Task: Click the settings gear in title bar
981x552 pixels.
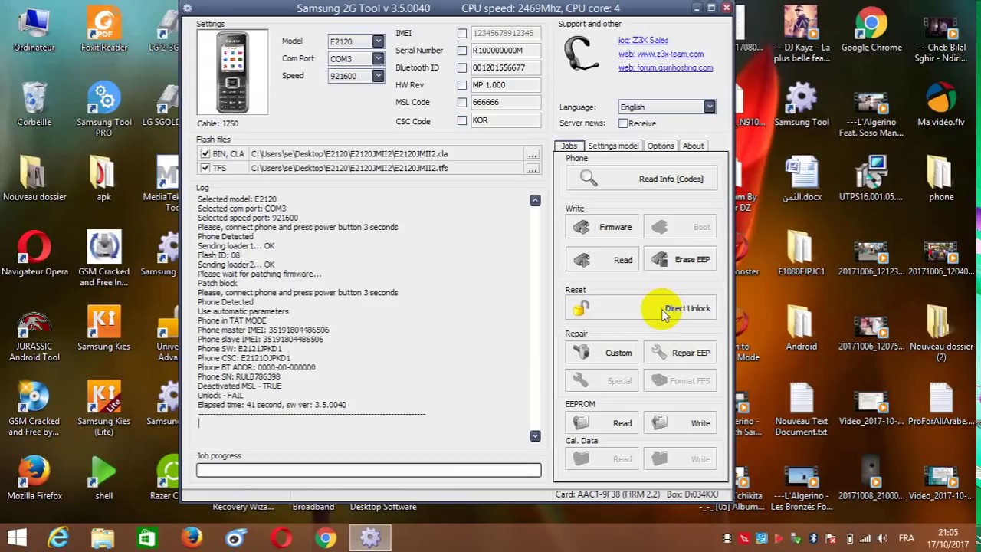Action: [x=187, y=8]
